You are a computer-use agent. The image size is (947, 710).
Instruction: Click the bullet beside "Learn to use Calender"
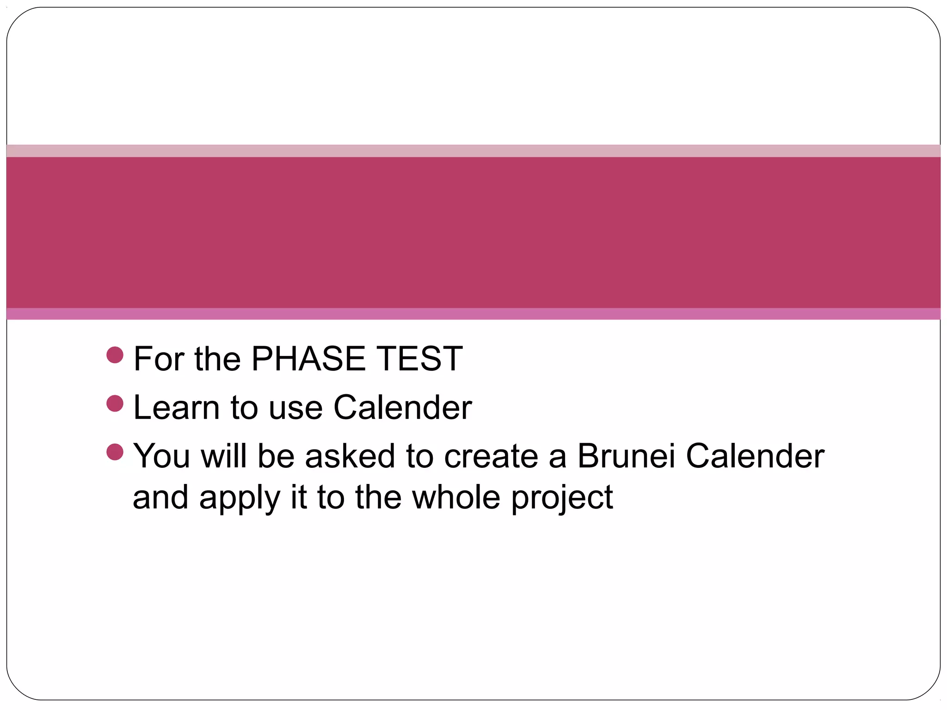click(115, 404)
